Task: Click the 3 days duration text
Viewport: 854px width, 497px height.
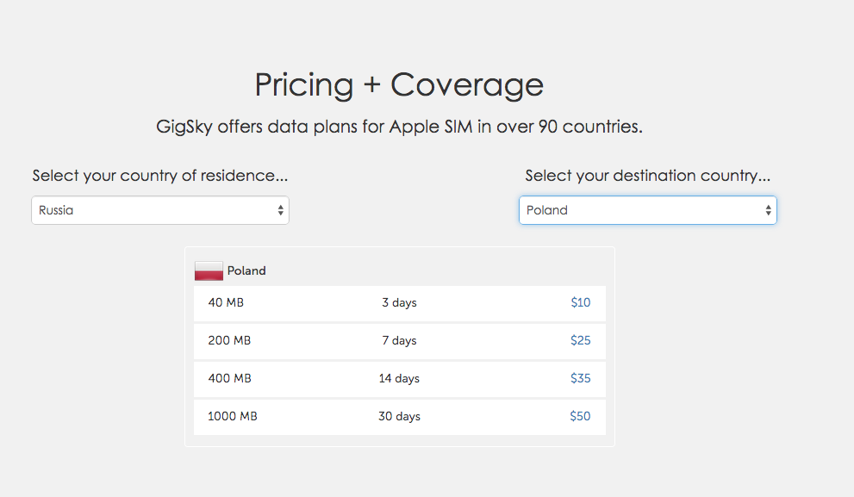Action: [399, 302]
